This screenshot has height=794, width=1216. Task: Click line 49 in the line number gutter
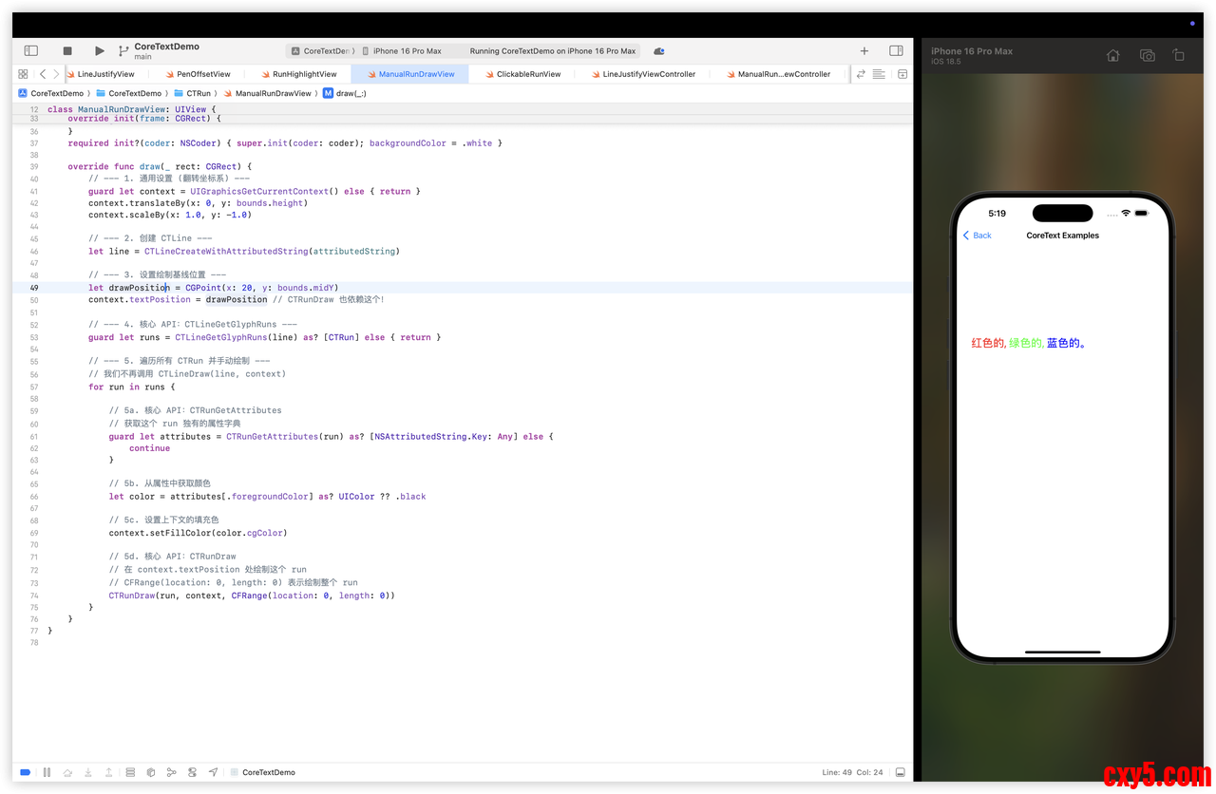tap(34, 288)
